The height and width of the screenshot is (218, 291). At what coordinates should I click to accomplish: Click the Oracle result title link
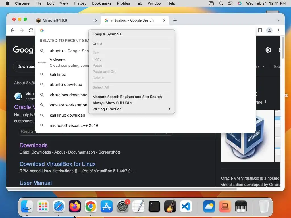point(24,107)
